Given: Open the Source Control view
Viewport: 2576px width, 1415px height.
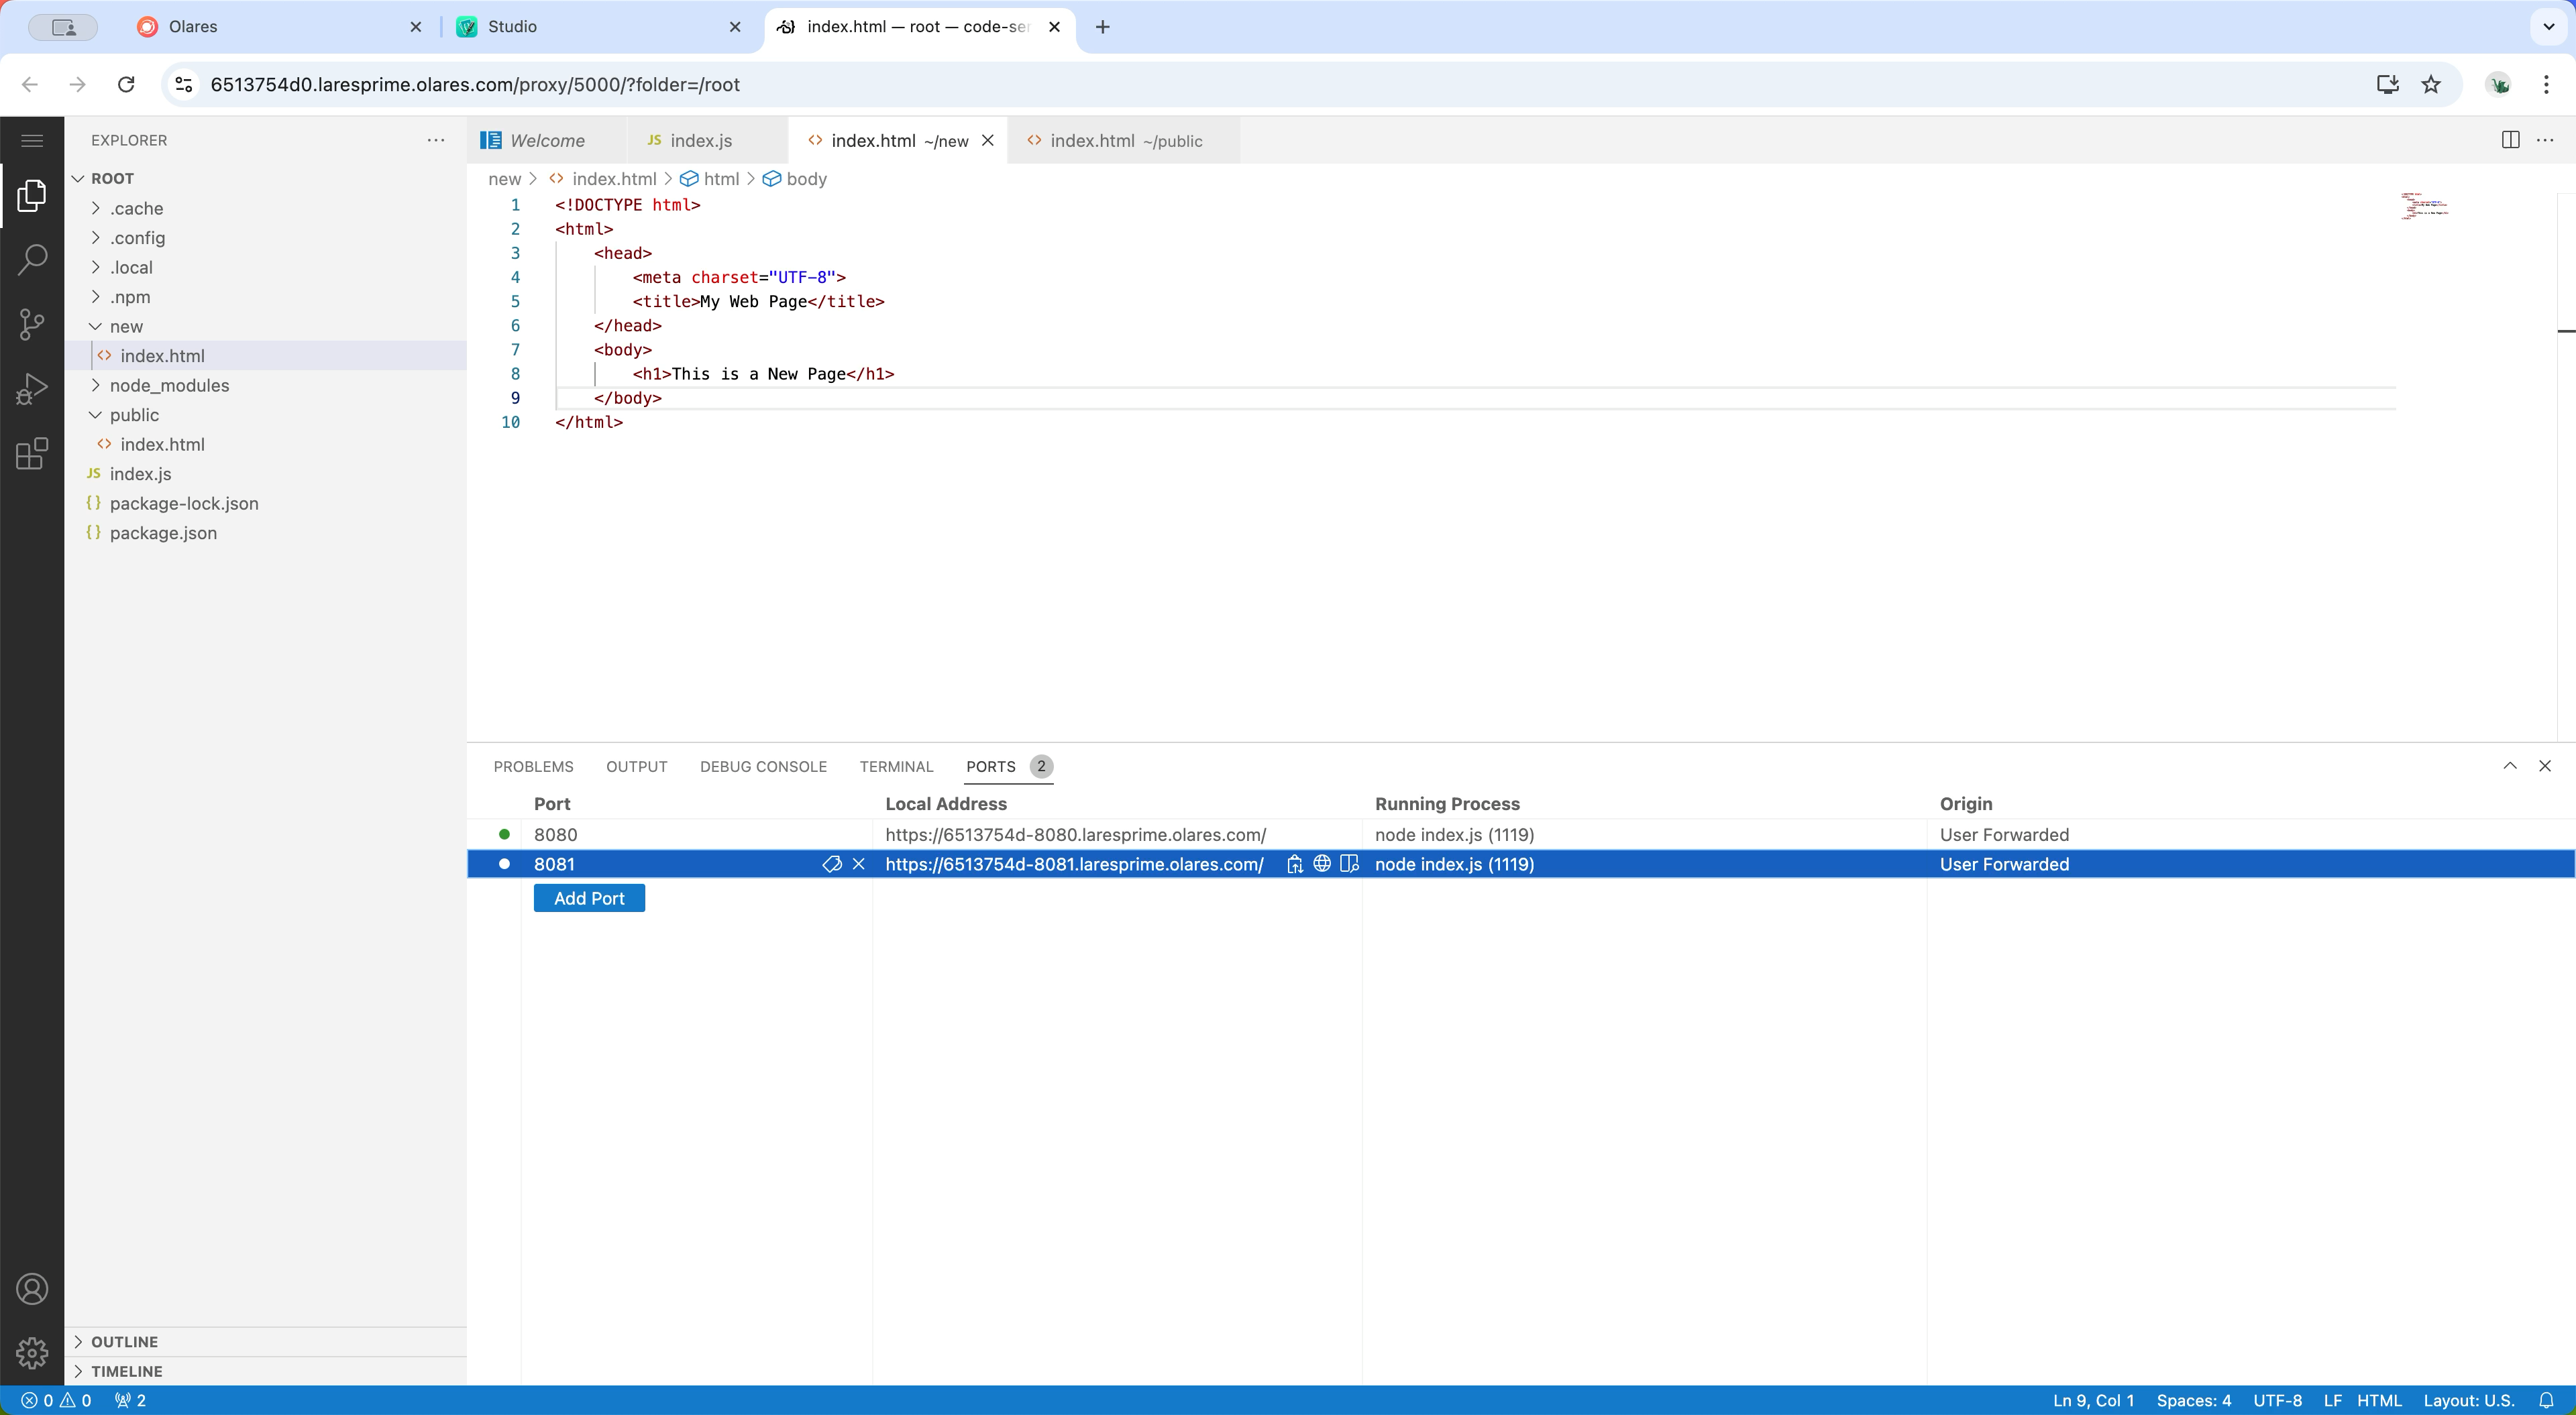Looking at the screenshot, I should 32,324.
